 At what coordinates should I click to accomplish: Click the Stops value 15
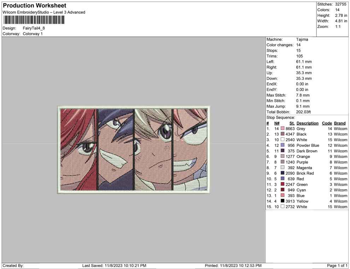pyautogui.click(x=298, y=50)
